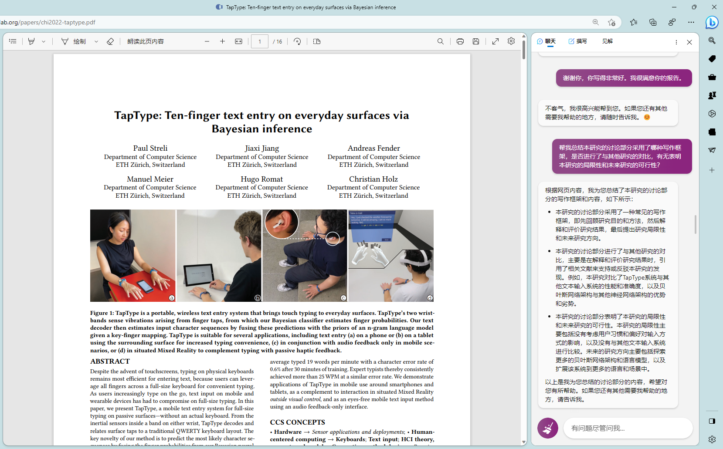Viewport: 723px width, 449px height.
Task: Print the PDF document
Action: (x=460, y=41)
